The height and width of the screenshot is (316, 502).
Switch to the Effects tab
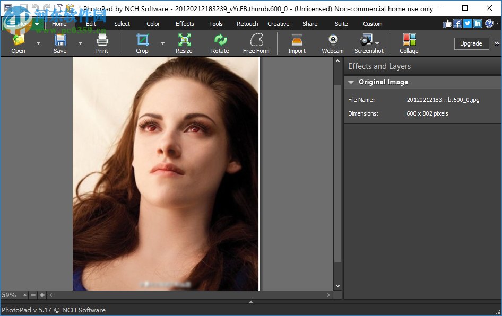click(185, 24)
